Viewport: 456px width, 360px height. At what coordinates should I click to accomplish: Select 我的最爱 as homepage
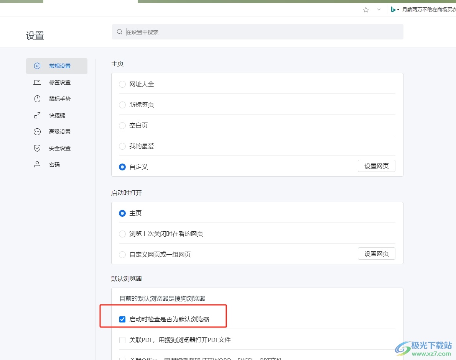122,146
